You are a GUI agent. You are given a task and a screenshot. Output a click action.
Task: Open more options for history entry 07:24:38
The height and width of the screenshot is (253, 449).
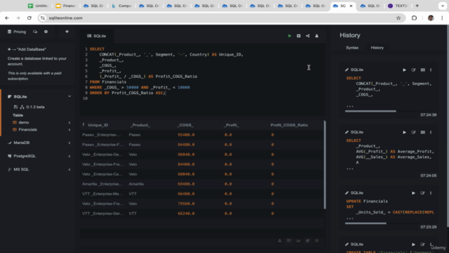coord(431,70)
